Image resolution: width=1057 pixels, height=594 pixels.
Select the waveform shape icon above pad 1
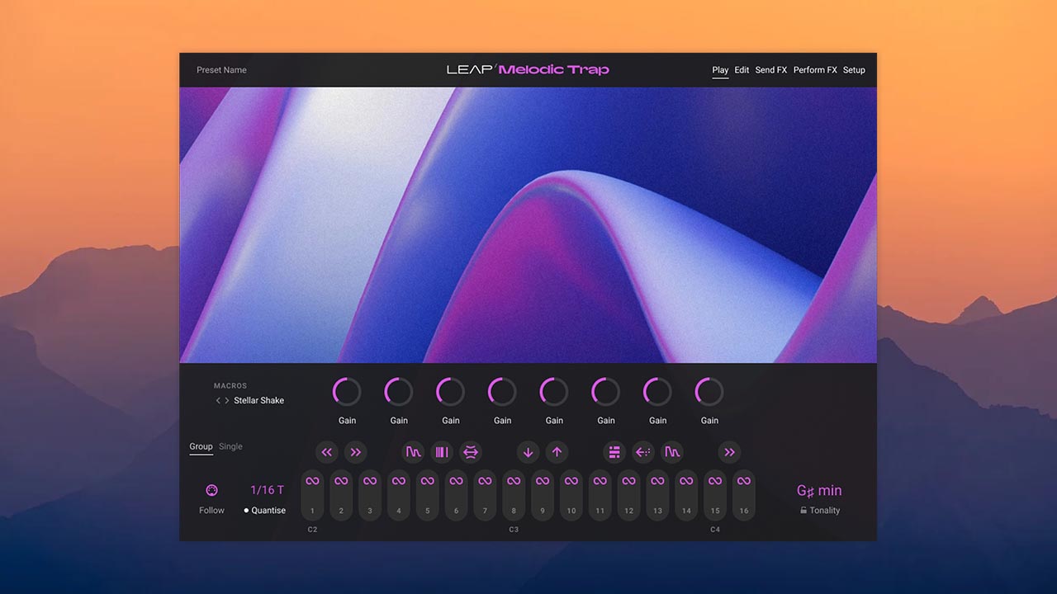pos(414,452)
